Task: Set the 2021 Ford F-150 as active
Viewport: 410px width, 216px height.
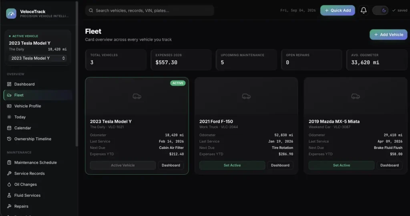Action: pos(232,165)
